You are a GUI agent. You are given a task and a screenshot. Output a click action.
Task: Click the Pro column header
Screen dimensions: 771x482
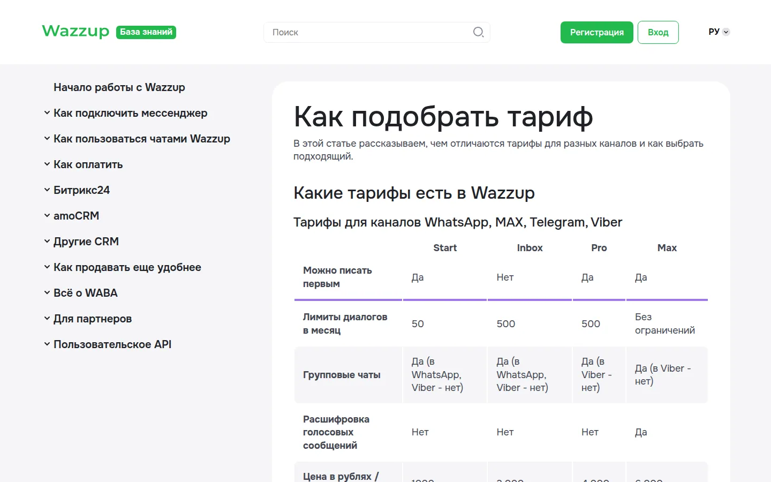click(x=599, y=248)
